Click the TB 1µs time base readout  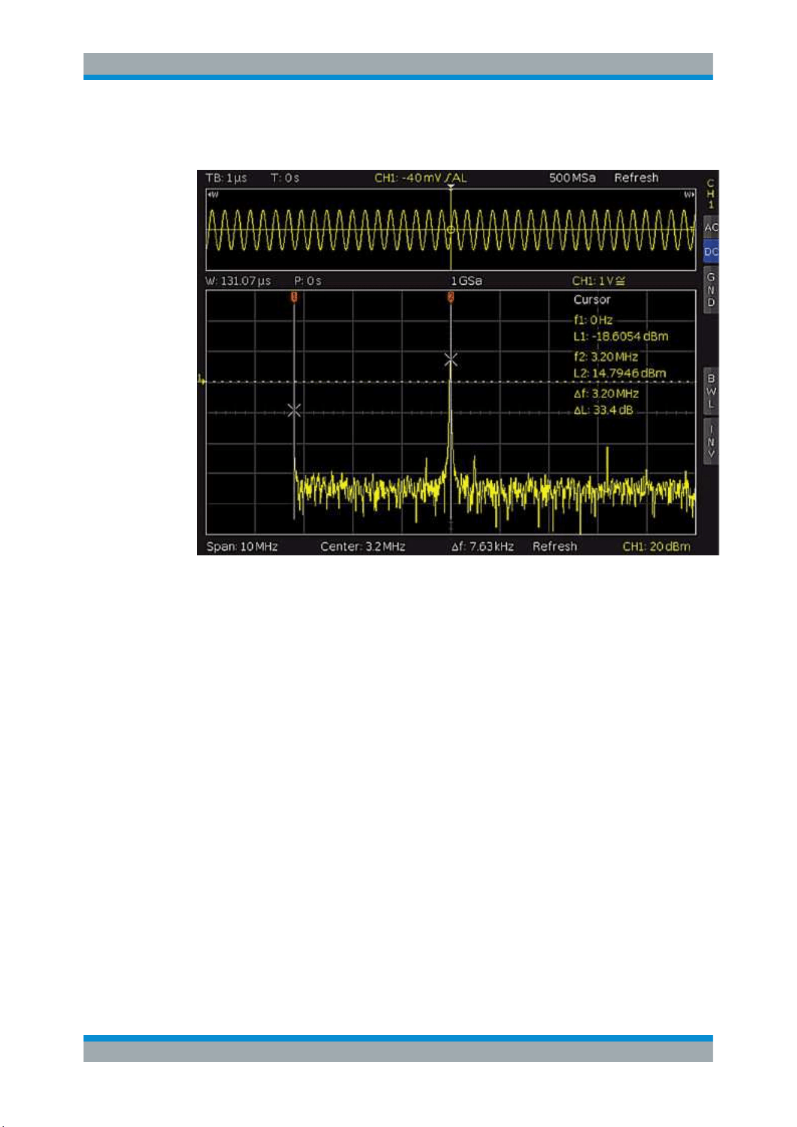(x=226, y=178)
